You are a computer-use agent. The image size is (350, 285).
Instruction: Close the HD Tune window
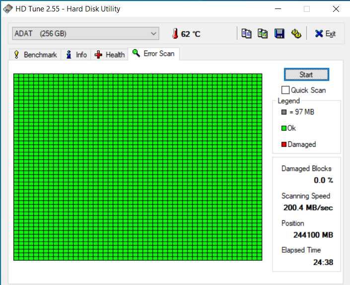point(336,9)
